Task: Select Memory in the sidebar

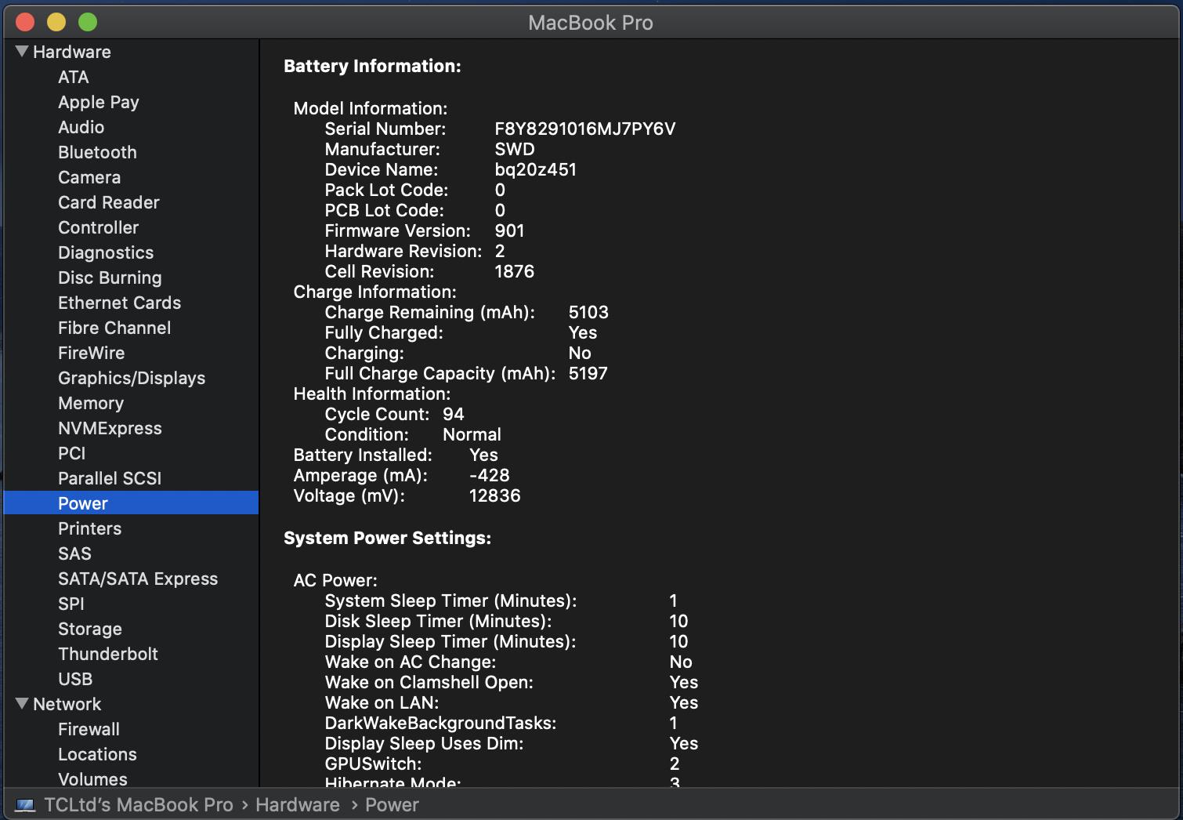Action: click(91, 403)
